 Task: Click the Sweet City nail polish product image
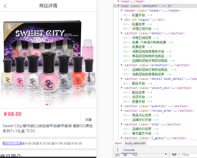[48, 60]
